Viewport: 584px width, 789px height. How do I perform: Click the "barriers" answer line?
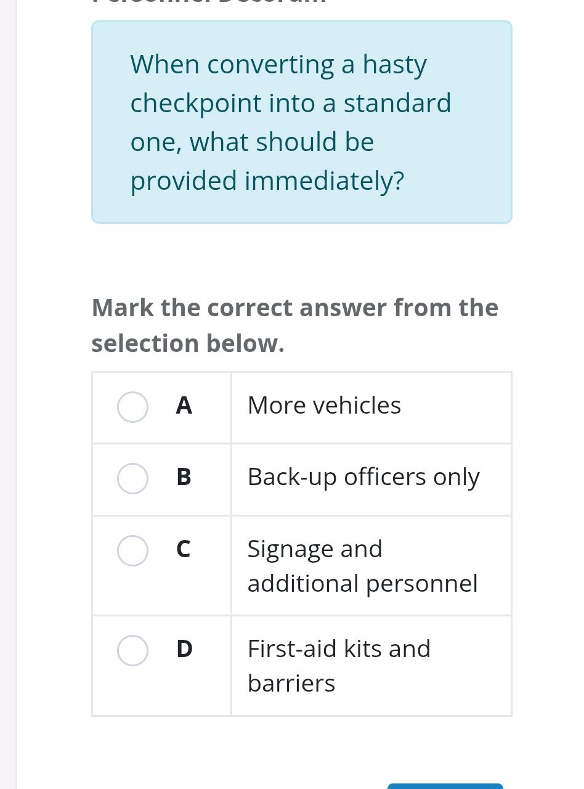coord(291,683)
